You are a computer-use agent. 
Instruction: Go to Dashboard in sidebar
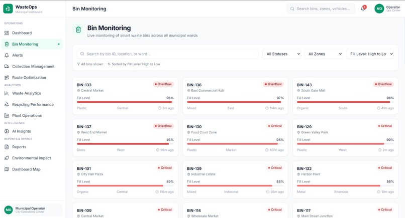(x=32, y=33)
